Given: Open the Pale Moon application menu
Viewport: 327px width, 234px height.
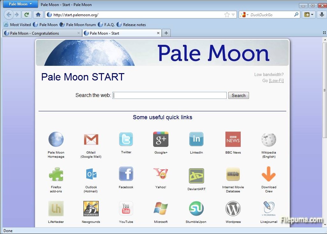Looking at the screenshot, I should (x=20, y=4).
